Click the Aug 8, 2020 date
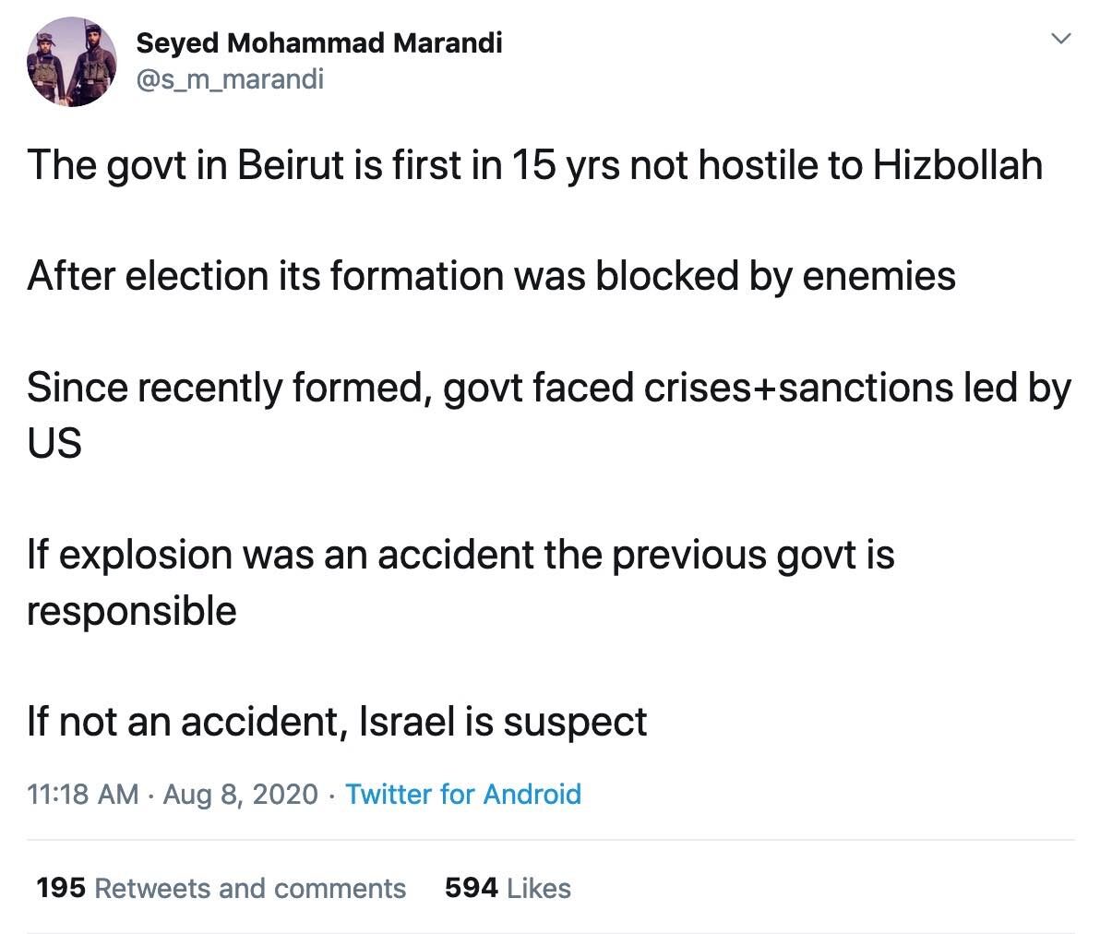The height and width of the screenshot is (934, 1100). (x=241, y=795)
